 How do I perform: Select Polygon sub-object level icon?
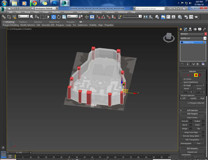pos(196,75)
